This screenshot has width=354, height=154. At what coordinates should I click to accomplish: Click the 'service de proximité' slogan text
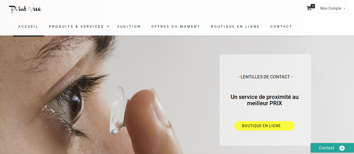pyautogui.click(x=265, y=100)
